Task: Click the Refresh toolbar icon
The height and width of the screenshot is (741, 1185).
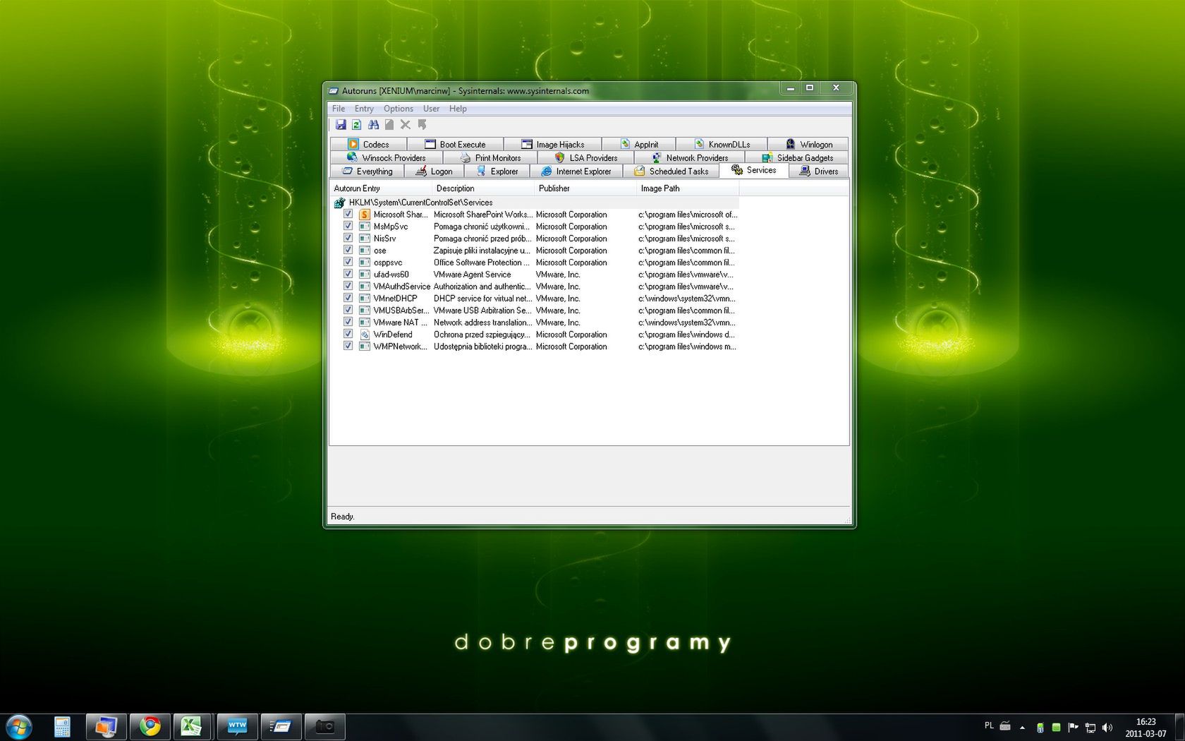Action: pos(357,125)
